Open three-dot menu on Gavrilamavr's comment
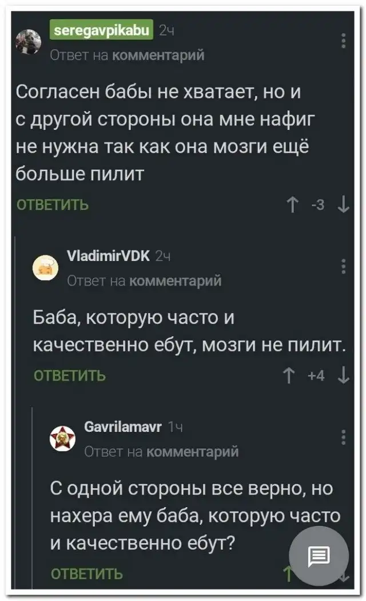366x601 pixels. tap(344, 437)
